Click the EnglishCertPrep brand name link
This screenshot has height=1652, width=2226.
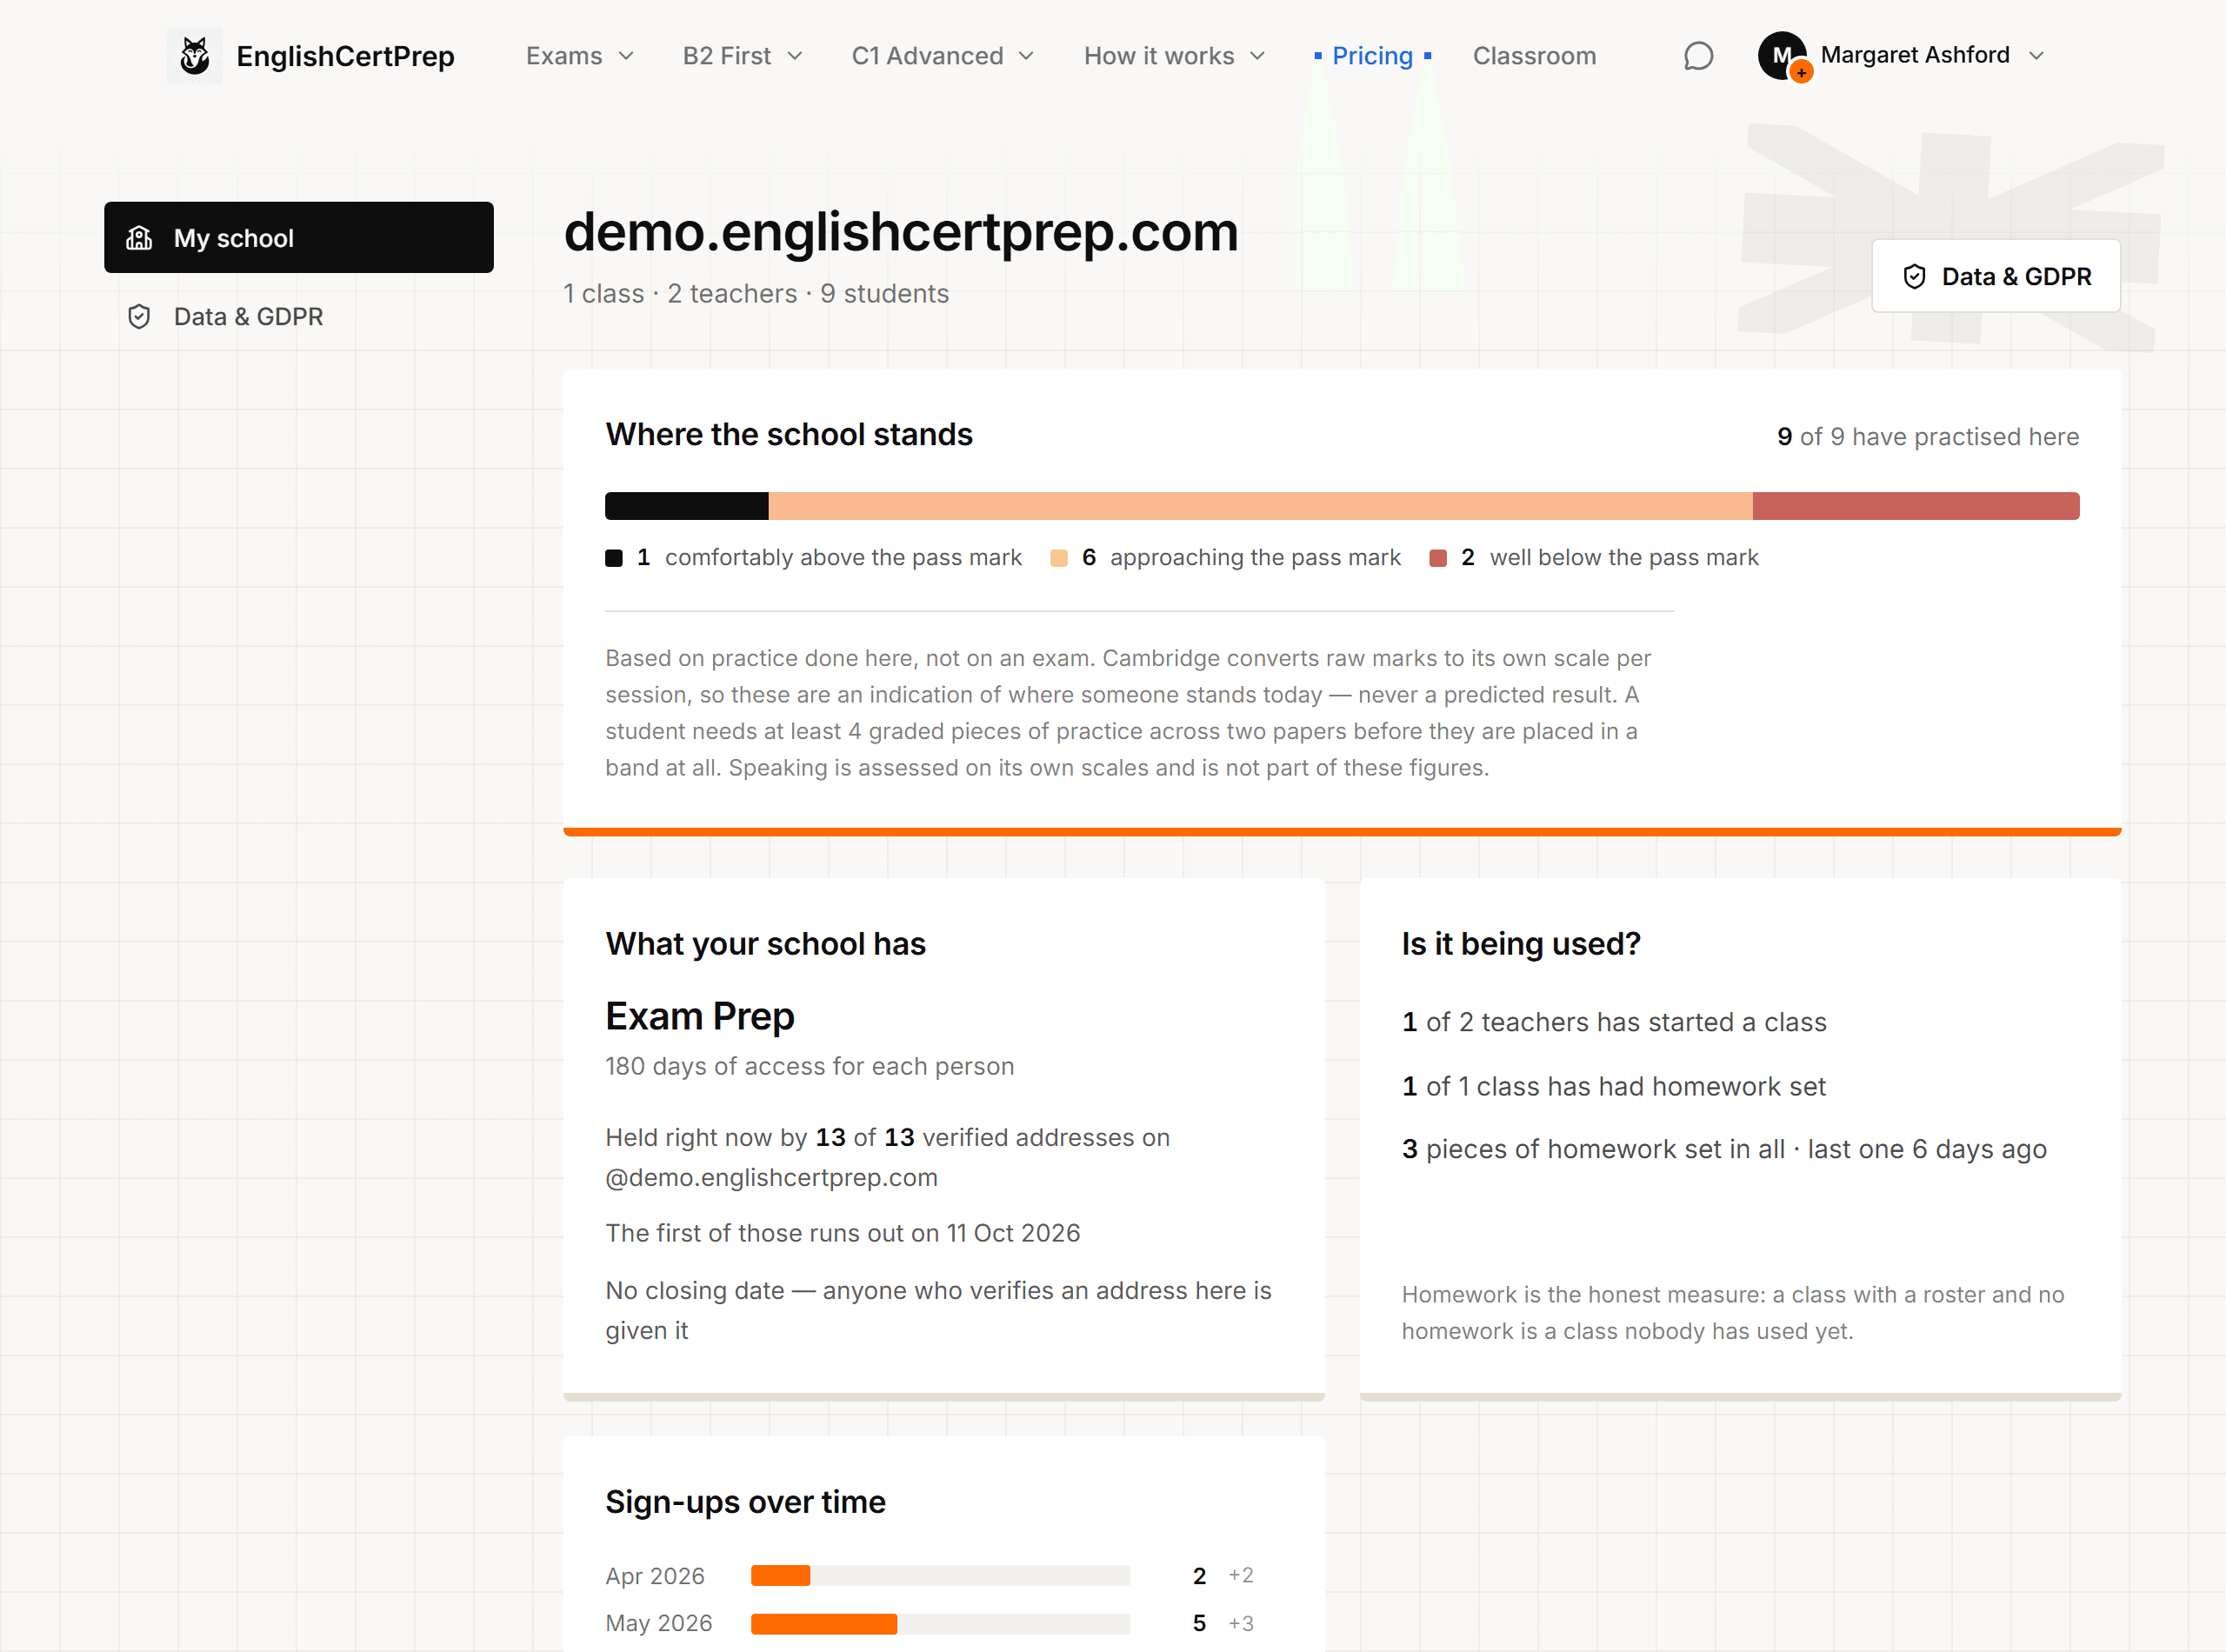[345, 56]
